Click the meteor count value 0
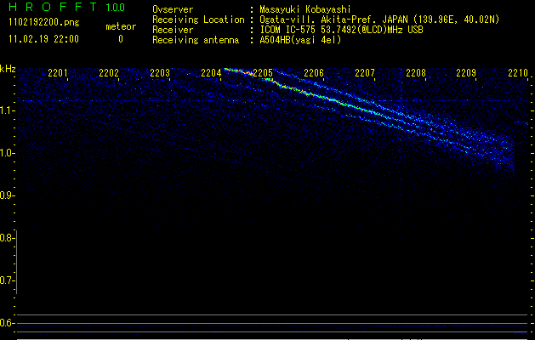The image size is (535, 340). click(121, 39)
